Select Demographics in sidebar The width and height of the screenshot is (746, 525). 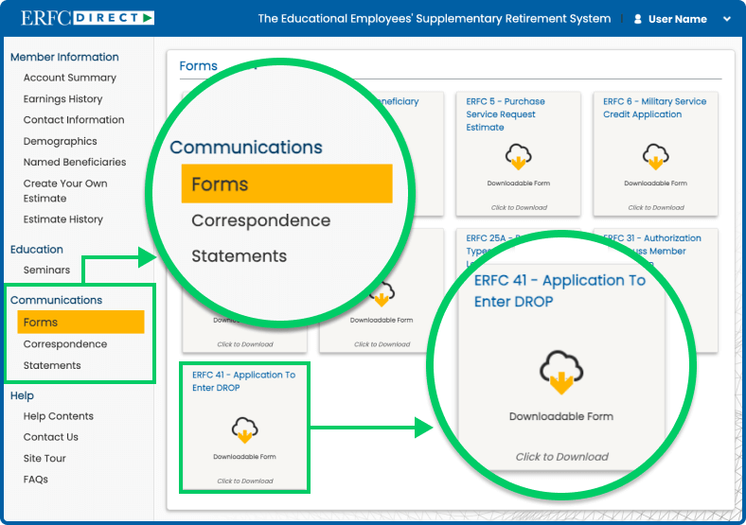click(60, 141)
